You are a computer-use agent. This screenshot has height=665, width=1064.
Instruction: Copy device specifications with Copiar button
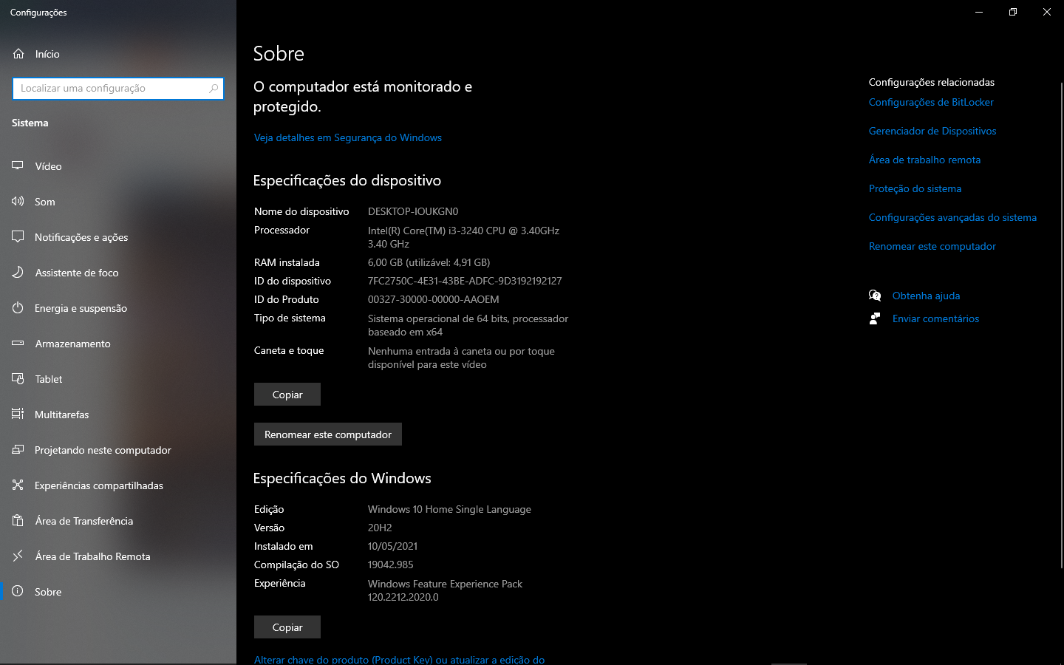(x=287, y=395)
